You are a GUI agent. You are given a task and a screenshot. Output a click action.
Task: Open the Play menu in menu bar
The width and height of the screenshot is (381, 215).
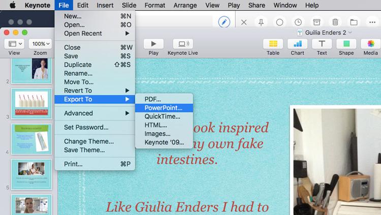tap(234, 5)
